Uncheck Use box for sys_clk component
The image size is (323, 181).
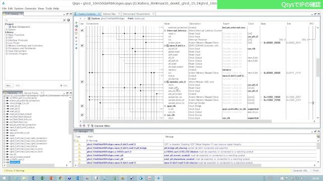82,115
